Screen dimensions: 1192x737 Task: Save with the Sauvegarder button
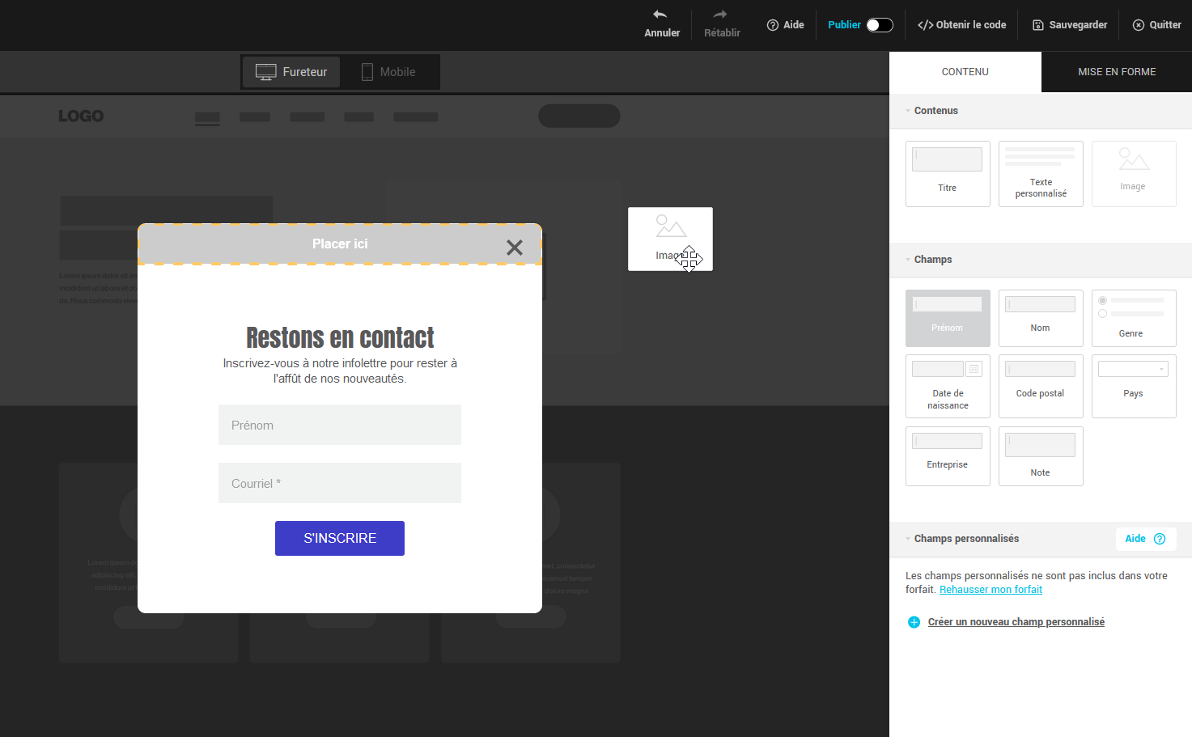tap(1069, 25)
